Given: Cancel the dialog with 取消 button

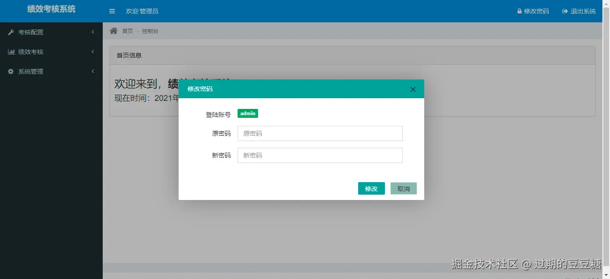Looking at the screenshot, I should click(x=403, y=188).
